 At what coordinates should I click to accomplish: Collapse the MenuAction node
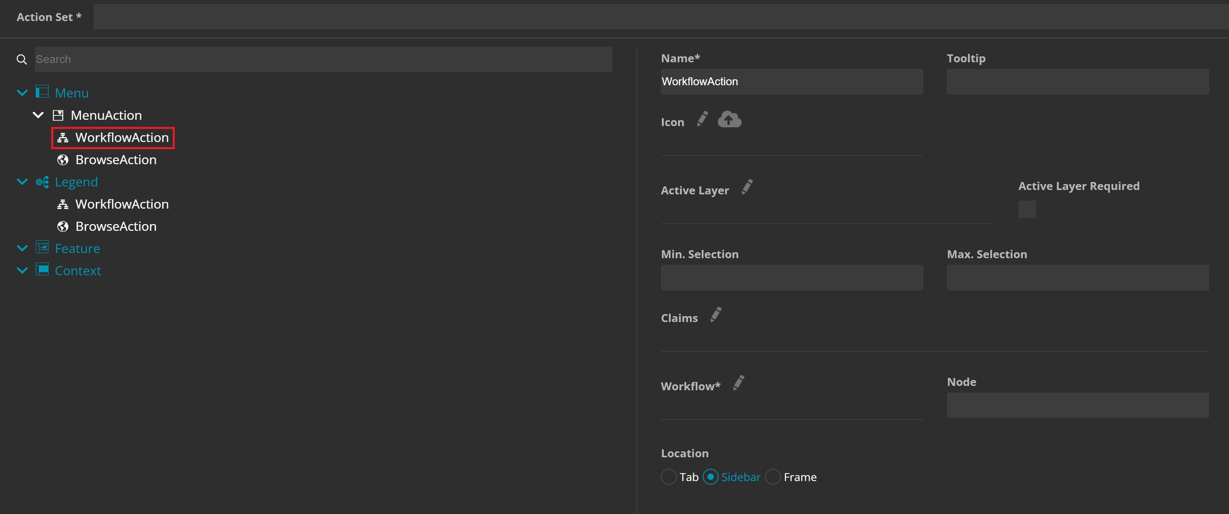pyautogui.click(x=38, y=115)
